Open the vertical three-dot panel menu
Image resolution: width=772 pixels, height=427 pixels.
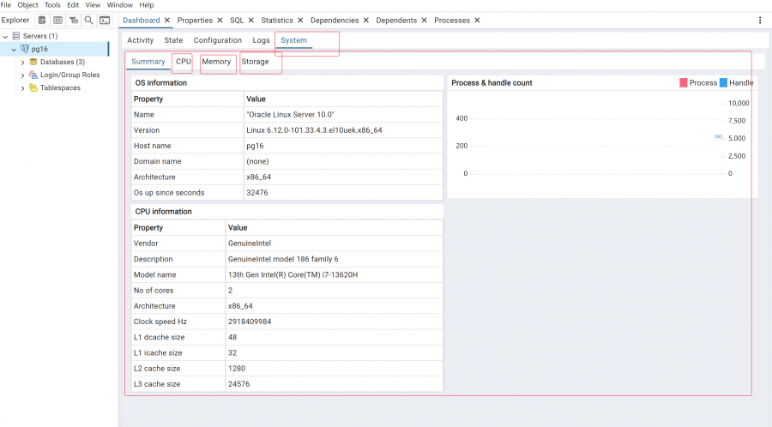(x=760, y=21)
